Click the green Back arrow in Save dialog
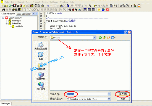 click(x=100, y=38)
